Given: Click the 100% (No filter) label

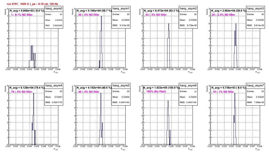Looking at the screenshot, I should click(x=156, y=92).
